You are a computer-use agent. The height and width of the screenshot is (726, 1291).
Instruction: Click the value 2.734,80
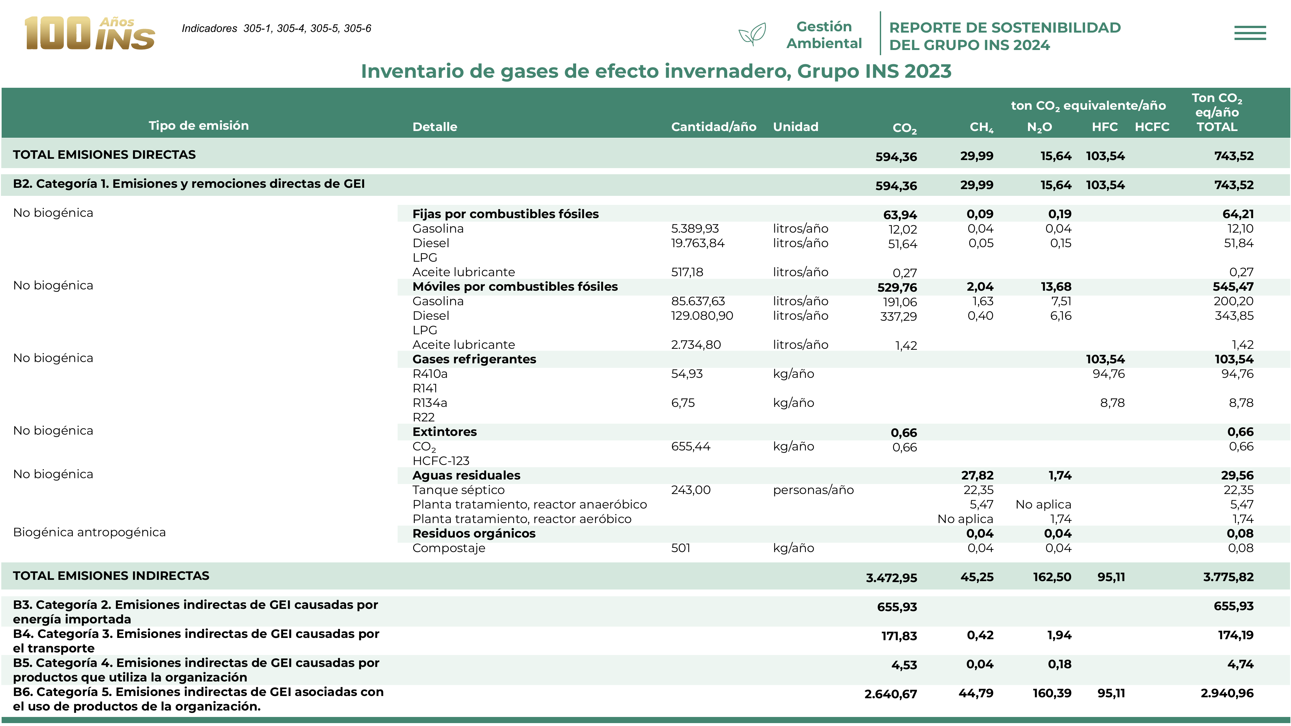coord(696,345)
